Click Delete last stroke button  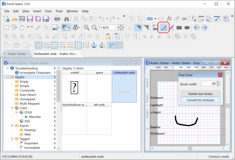tap(200, 93)
